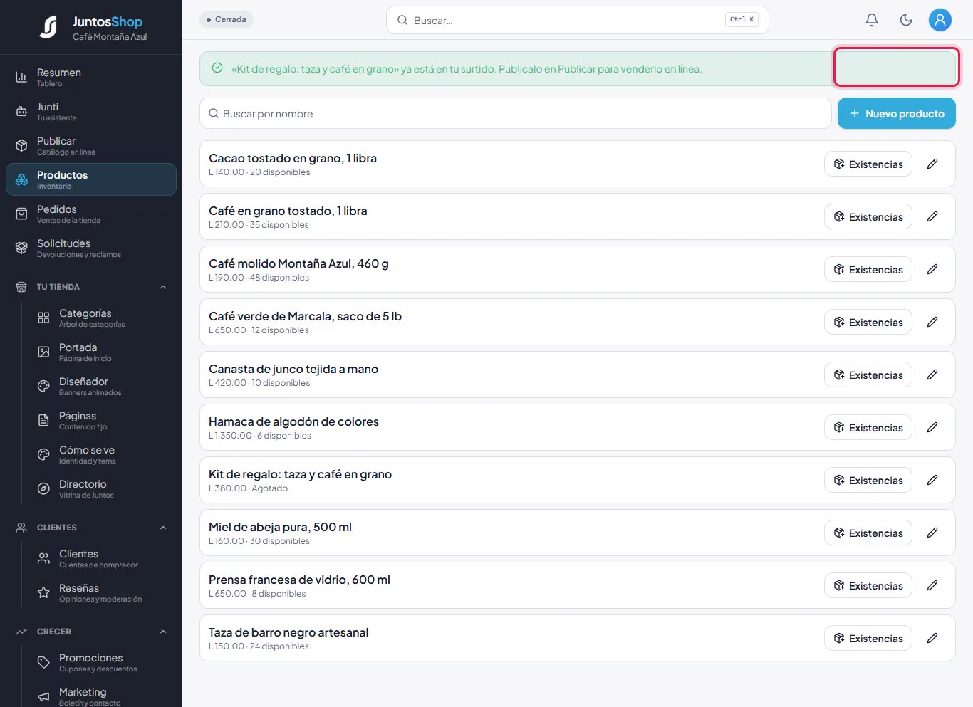Open Existencias for Miel de abeja pura
The width and height of the screenshot is (973, 707).
868,533
